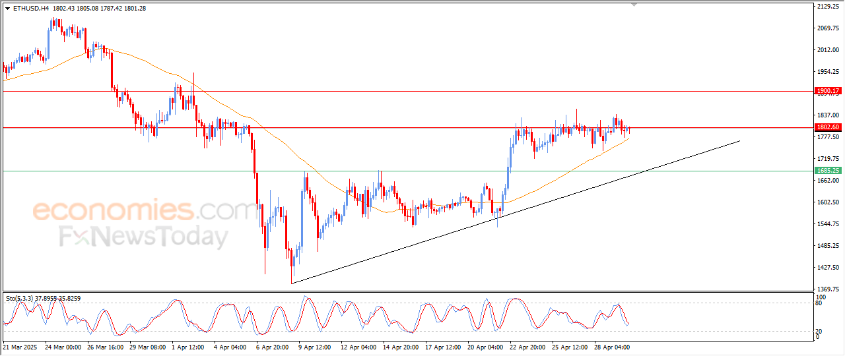Click the 12 Apr 04:00 time label
845x356 pixels.
358,346
